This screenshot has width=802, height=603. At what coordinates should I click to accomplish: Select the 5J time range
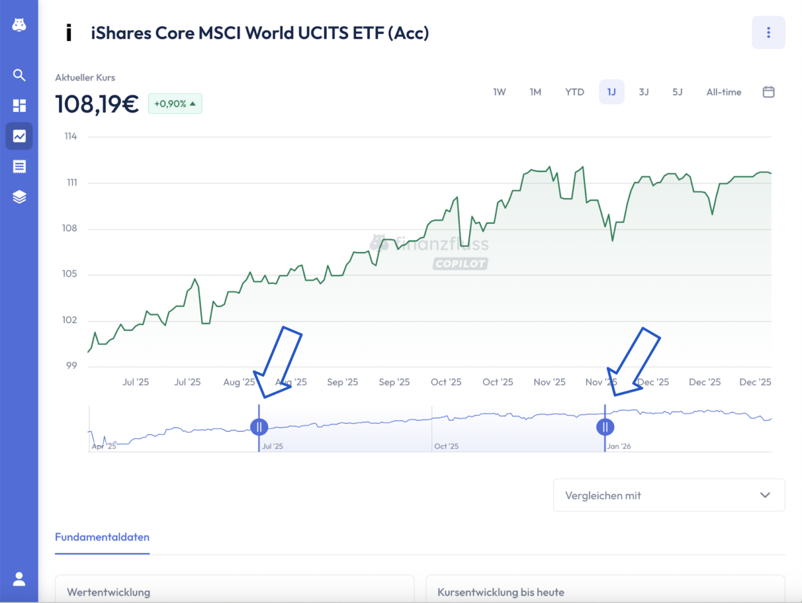point(677,92)
